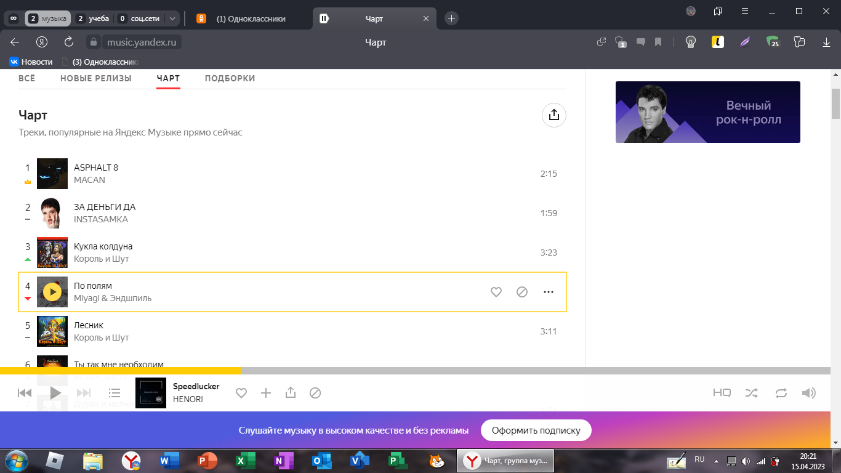Click the Оформить подписку button
841x473 pixels.
pos(536,431)
